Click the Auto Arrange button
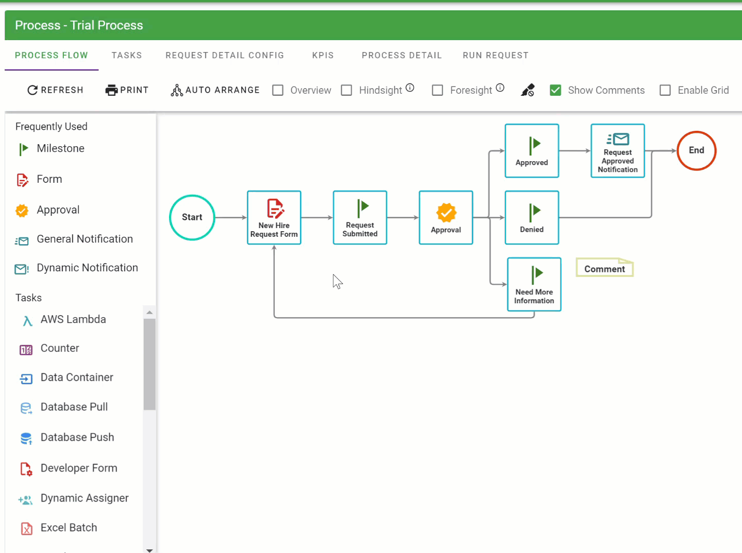This screenshot has height=553, width=742. click(215, 91)
